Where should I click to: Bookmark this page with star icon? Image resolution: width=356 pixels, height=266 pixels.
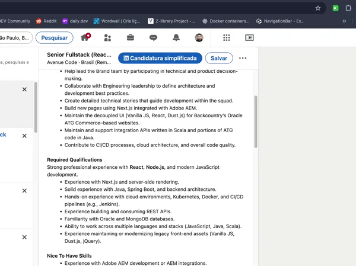coord(318,8)
